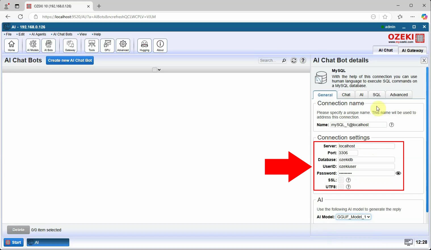431x250 pixels.
Task: Click the magnifier icon in the search box
Action: click(x=284, y=60)
